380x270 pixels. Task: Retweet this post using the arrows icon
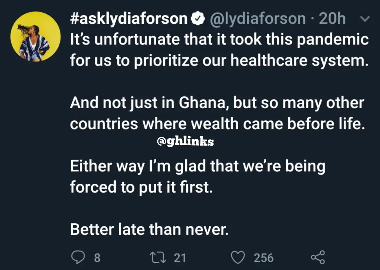click(158, 257)
